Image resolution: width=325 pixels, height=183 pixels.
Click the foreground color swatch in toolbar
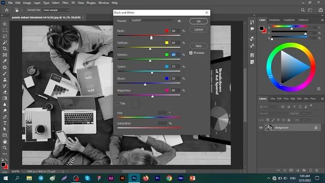3,165
